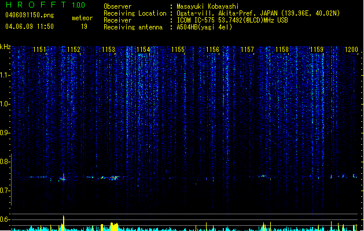Click the kHz axis unit label
Screen dimensions: 364x231
coord(5,47)
